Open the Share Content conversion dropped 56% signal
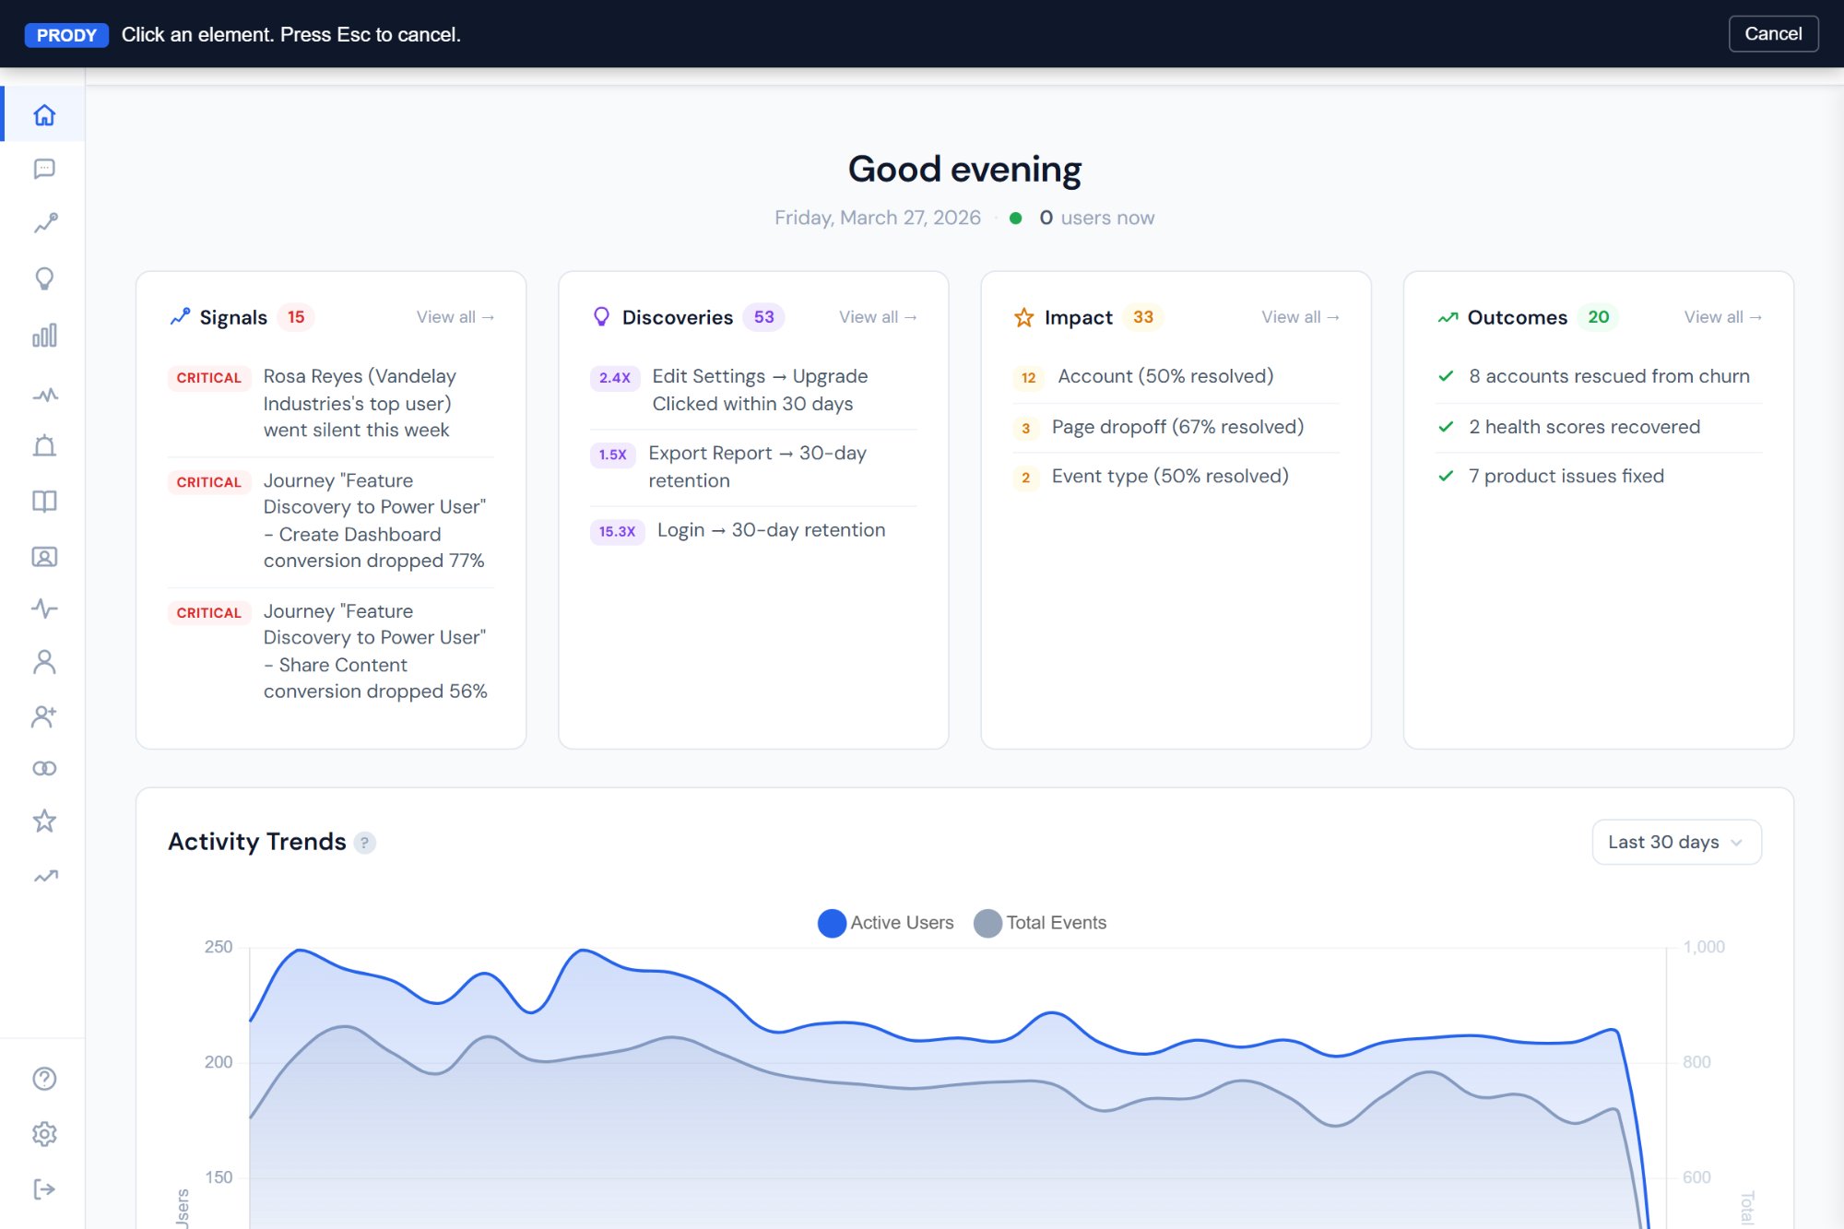This screenshot has height=1229, width=1844. 331,651
